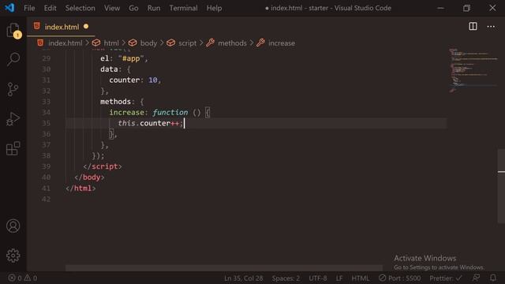Viewport: 505px width, 284px height.
Task: Click the closing html tag
Action: (x=80, y=188)
